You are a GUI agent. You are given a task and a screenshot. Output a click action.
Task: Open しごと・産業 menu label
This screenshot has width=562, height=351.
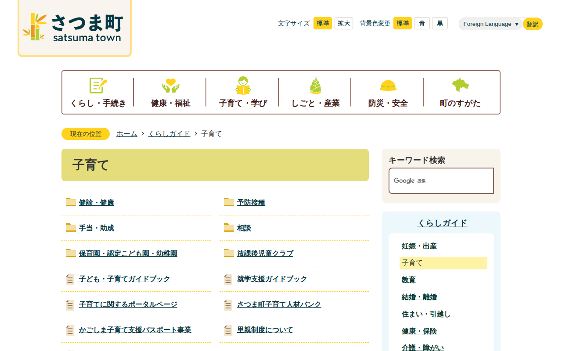[316, 104]
